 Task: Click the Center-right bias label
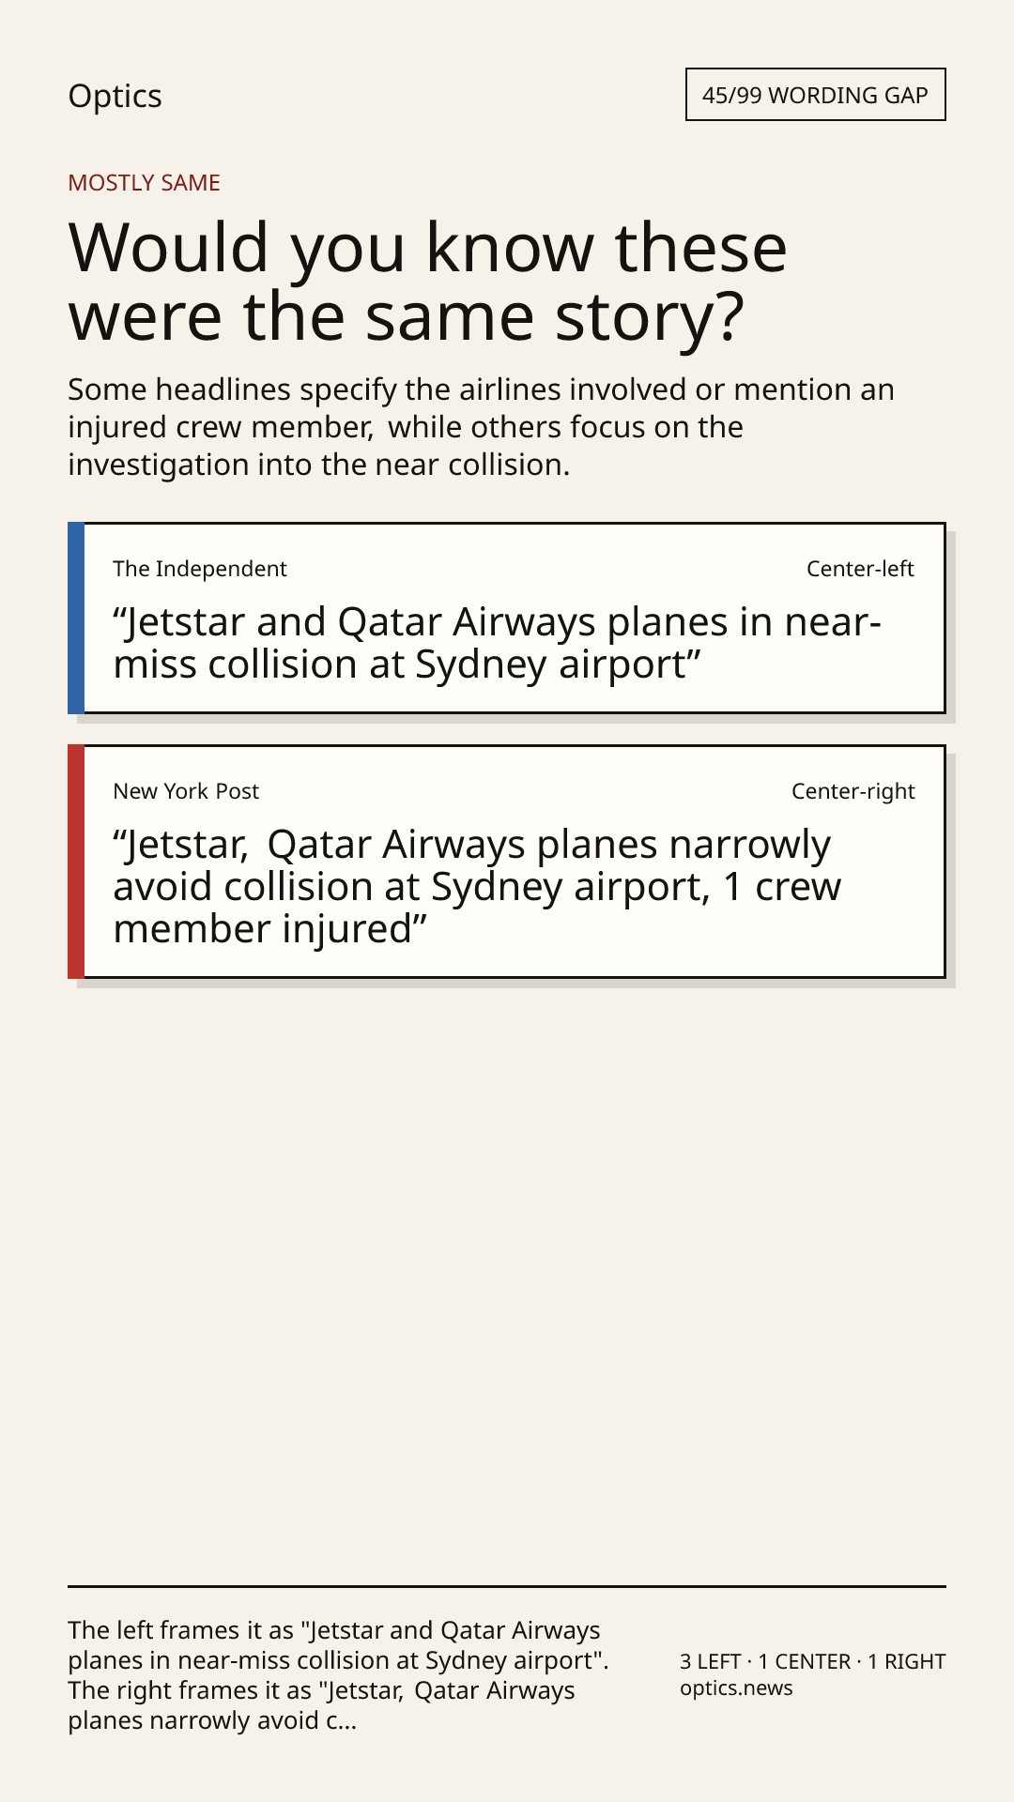pos(853,791)
